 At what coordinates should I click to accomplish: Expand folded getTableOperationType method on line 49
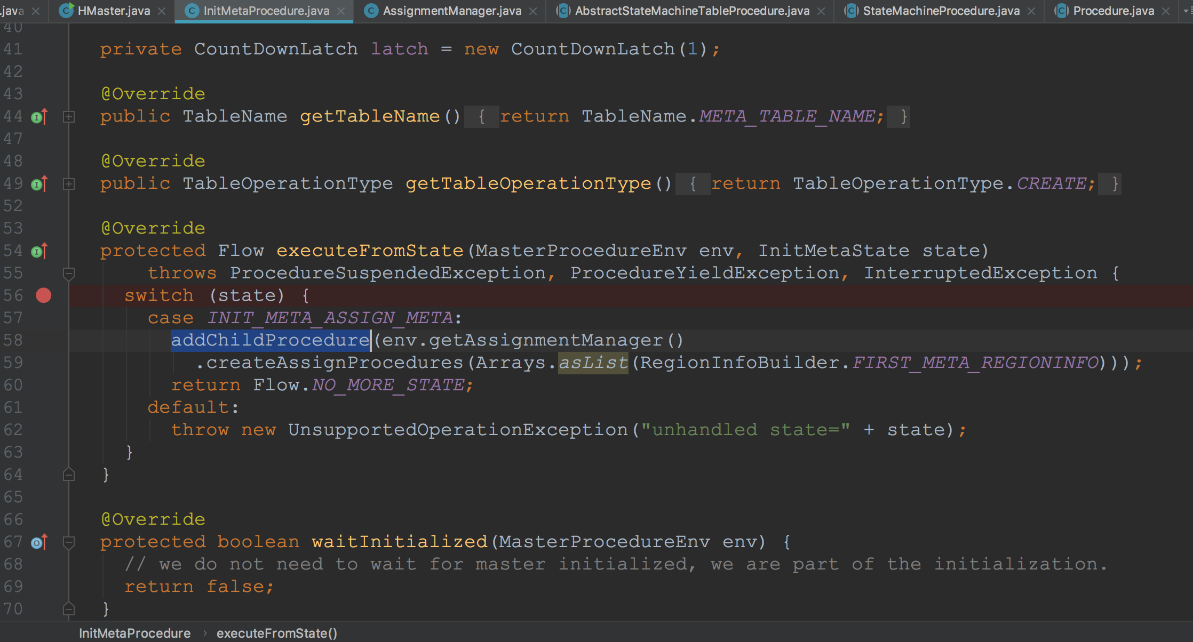point(69,184)
